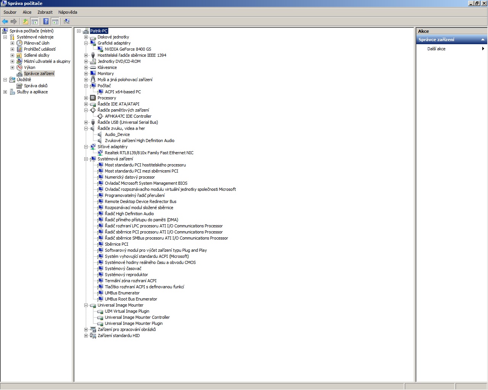The image size is (488, 390).
Task: Click the Back arrow toolbar icon
Action: [5, 21]
